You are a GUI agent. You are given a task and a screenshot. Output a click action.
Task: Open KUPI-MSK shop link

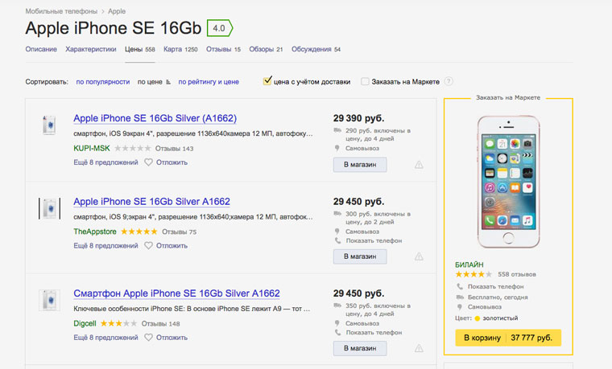(x=92, y=149)
